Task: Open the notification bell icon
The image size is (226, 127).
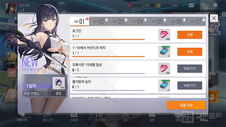Action: tap(215, 5)
